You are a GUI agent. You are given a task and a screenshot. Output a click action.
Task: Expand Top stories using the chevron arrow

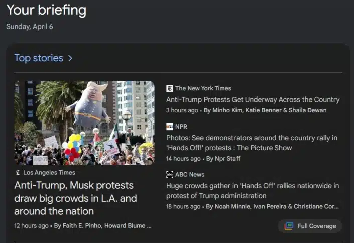tap(70, 58)
